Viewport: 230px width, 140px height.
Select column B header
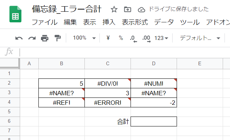[61, 63]
